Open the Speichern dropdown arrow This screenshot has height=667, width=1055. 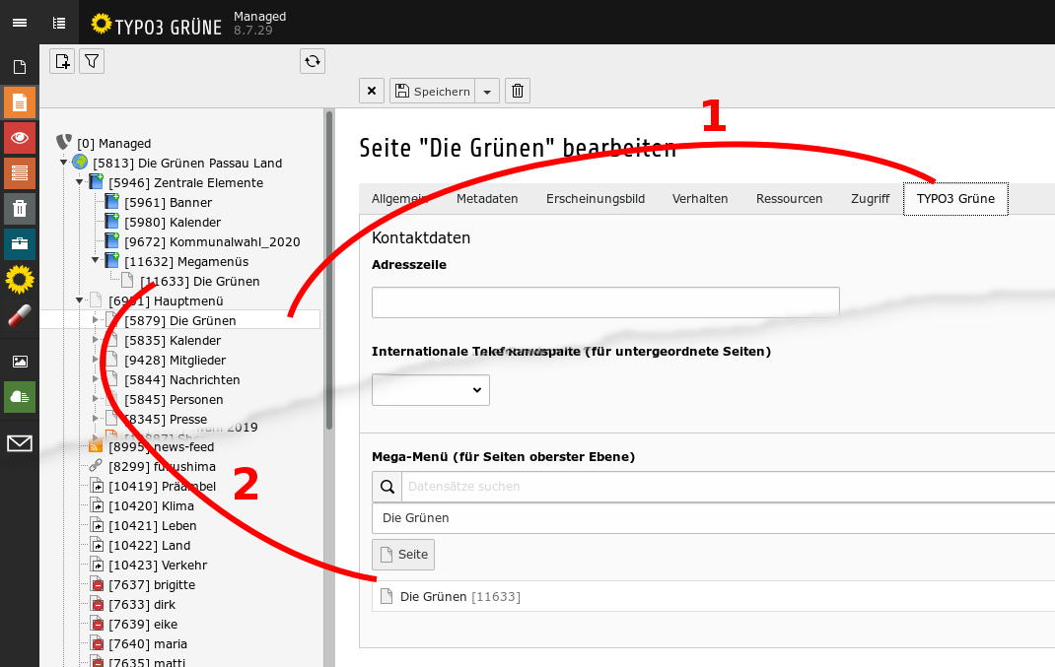(487, 91)
